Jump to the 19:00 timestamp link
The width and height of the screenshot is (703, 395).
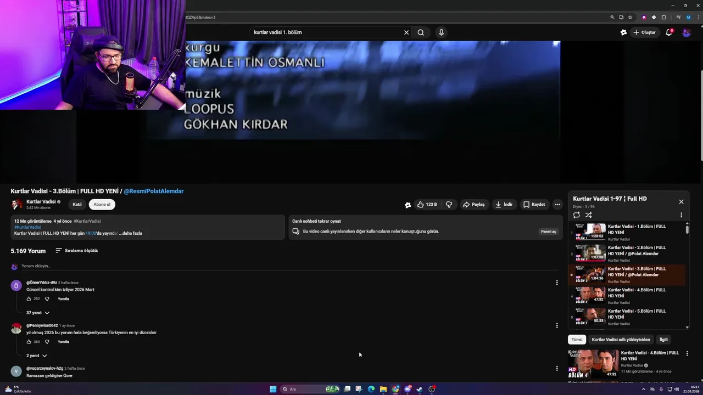tap(91, 233)
